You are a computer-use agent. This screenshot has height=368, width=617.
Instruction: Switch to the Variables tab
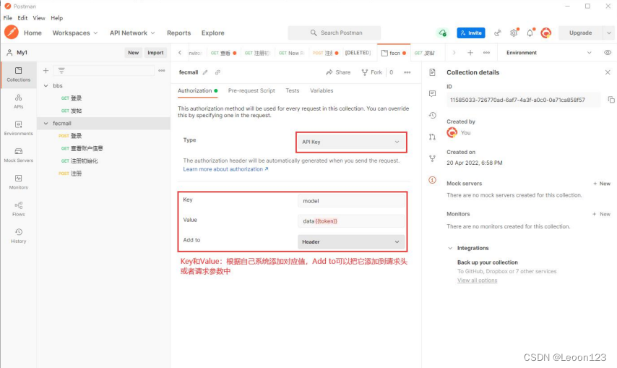(322, 90)
